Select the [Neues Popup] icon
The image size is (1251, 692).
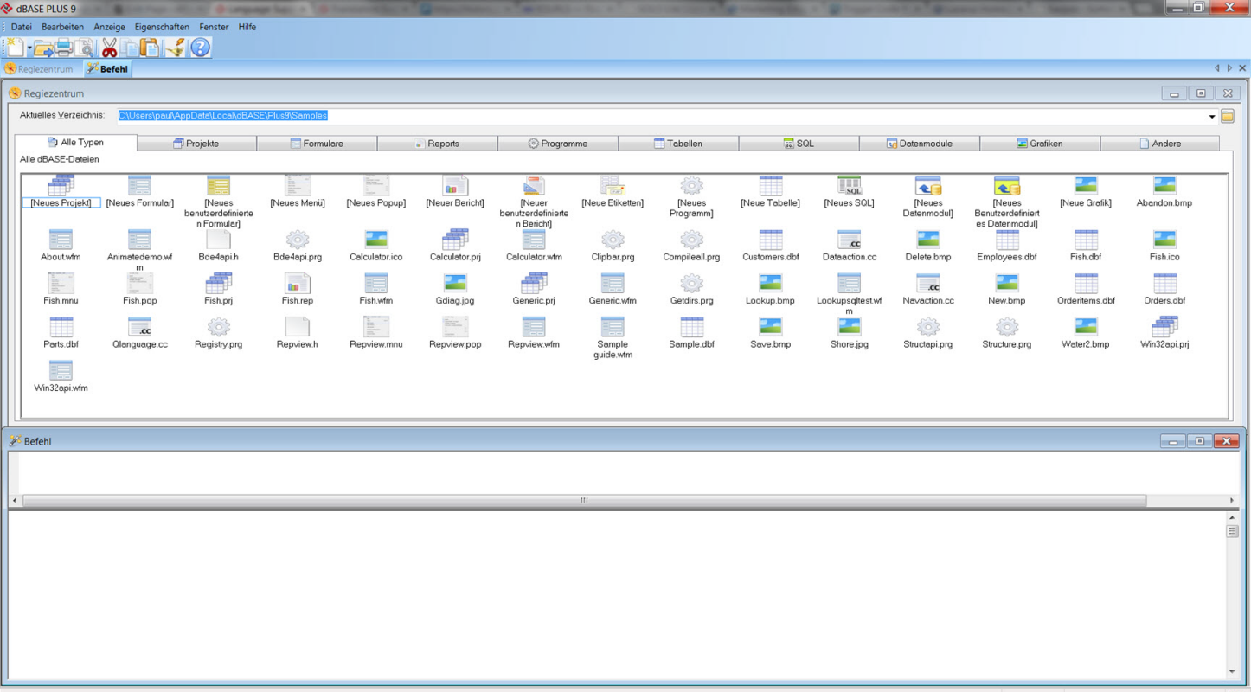(376, 185)
